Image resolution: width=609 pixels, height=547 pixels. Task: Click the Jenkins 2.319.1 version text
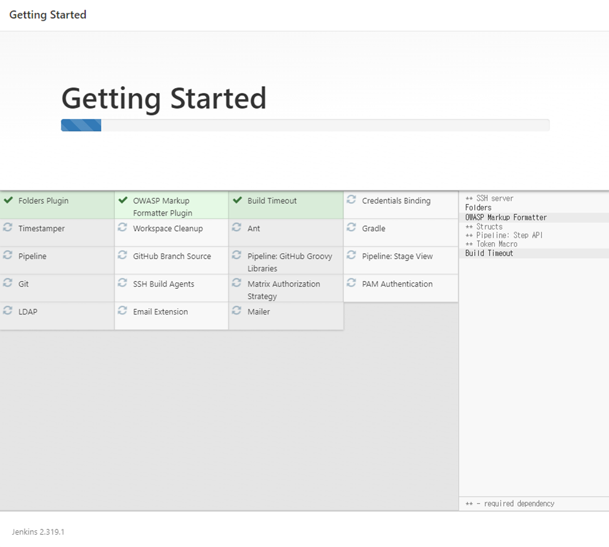[x=38, y=532]
